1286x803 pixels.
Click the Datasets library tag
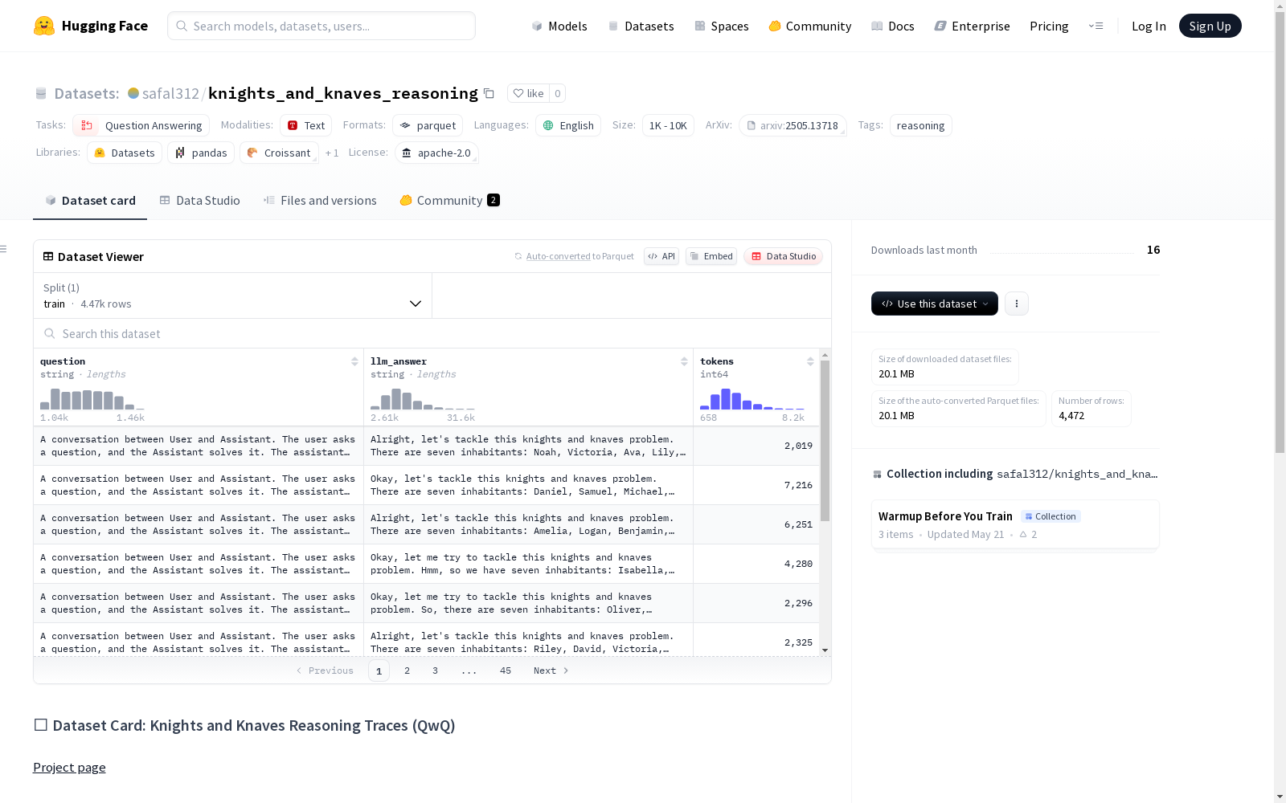(125, 153)
